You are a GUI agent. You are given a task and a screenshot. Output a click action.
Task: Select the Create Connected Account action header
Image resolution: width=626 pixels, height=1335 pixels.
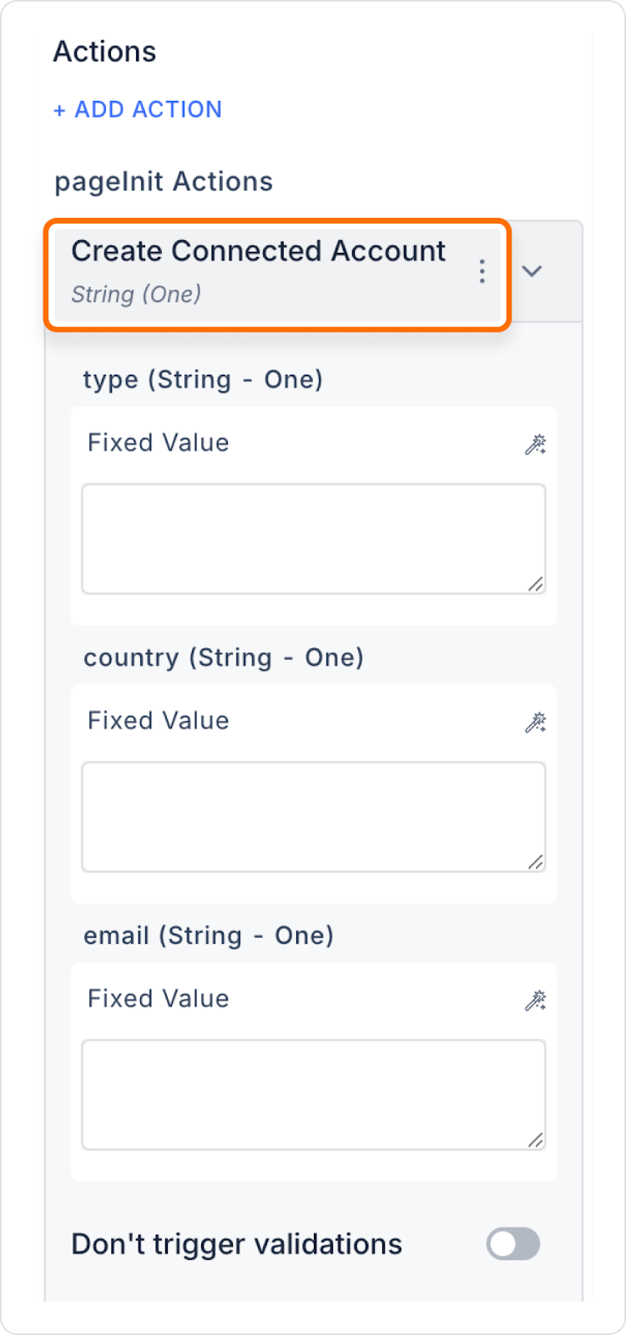[x=277, y=275]
